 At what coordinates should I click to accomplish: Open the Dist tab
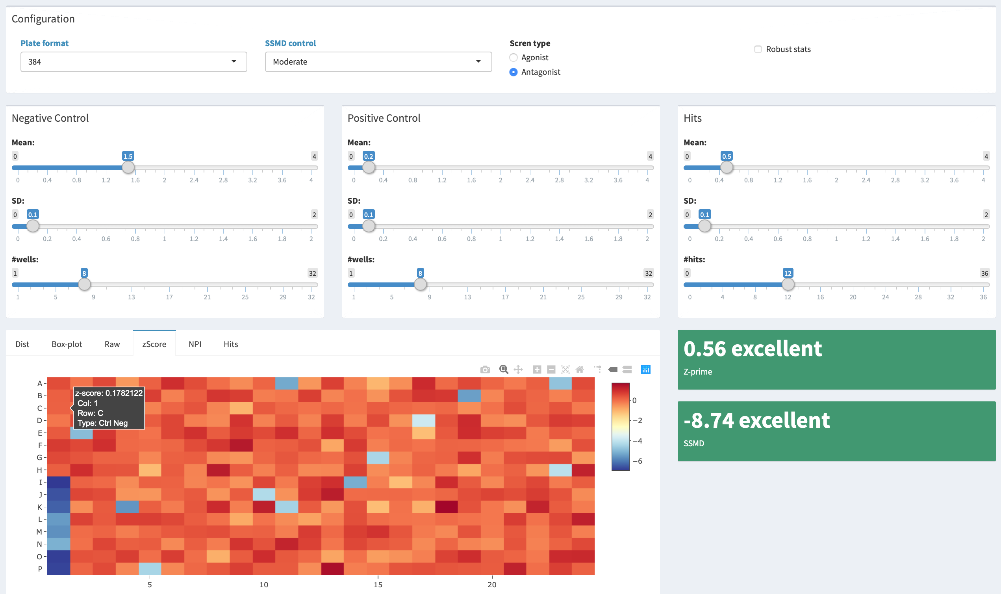(x=22, y=344)
